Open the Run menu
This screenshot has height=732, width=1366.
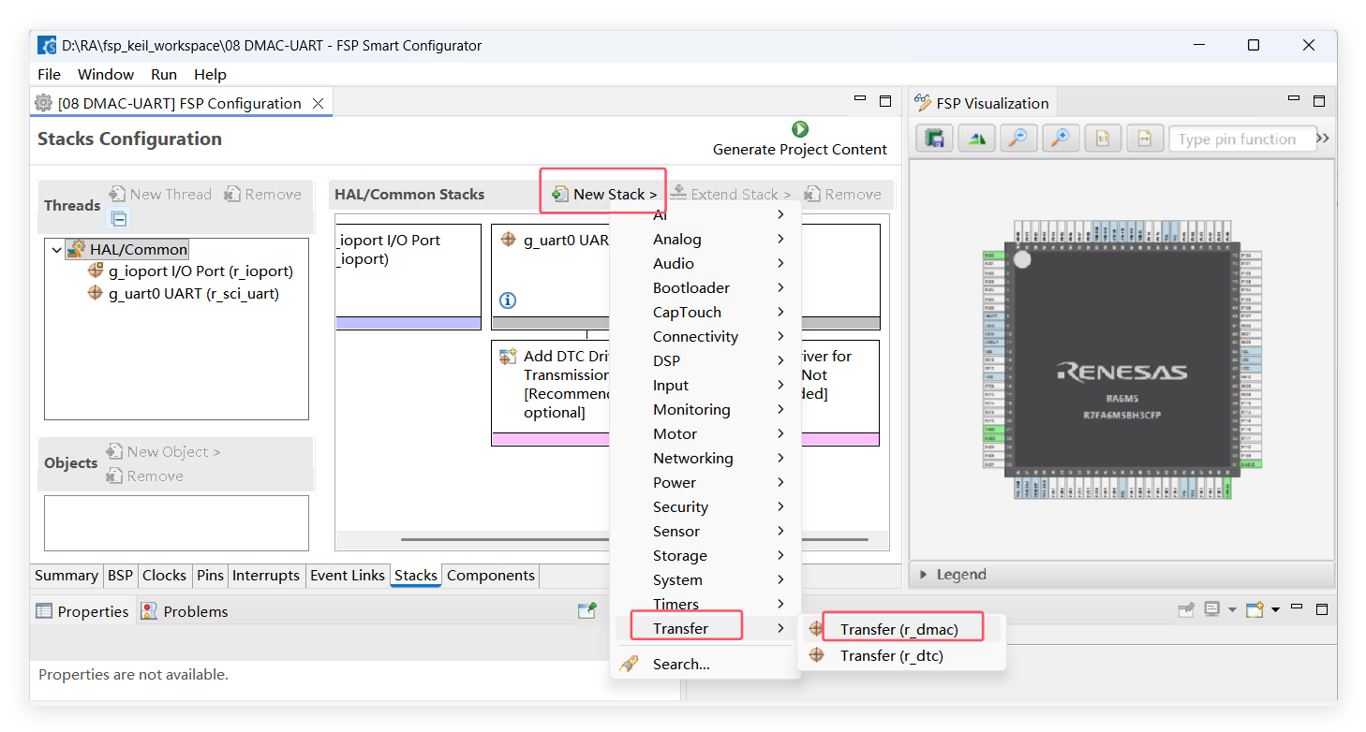(164, 74)
